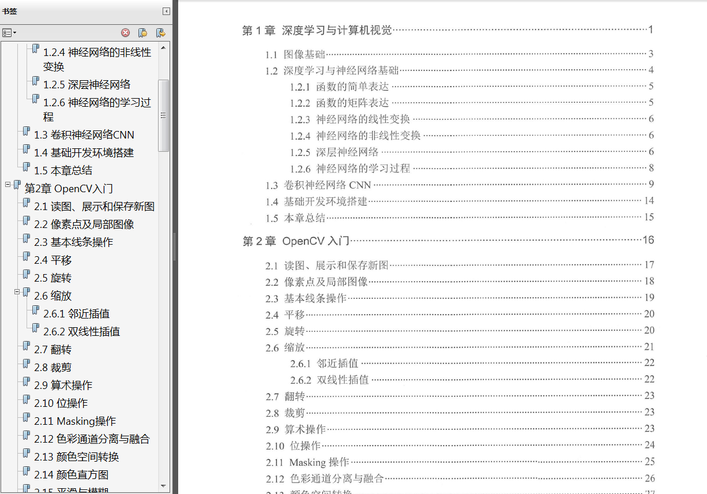Select bookmark 2.5 旋转
707x494 pixels.
[52, 278]
